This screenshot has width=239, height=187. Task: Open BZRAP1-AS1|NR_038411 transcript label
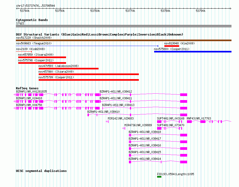click(116, 98)
